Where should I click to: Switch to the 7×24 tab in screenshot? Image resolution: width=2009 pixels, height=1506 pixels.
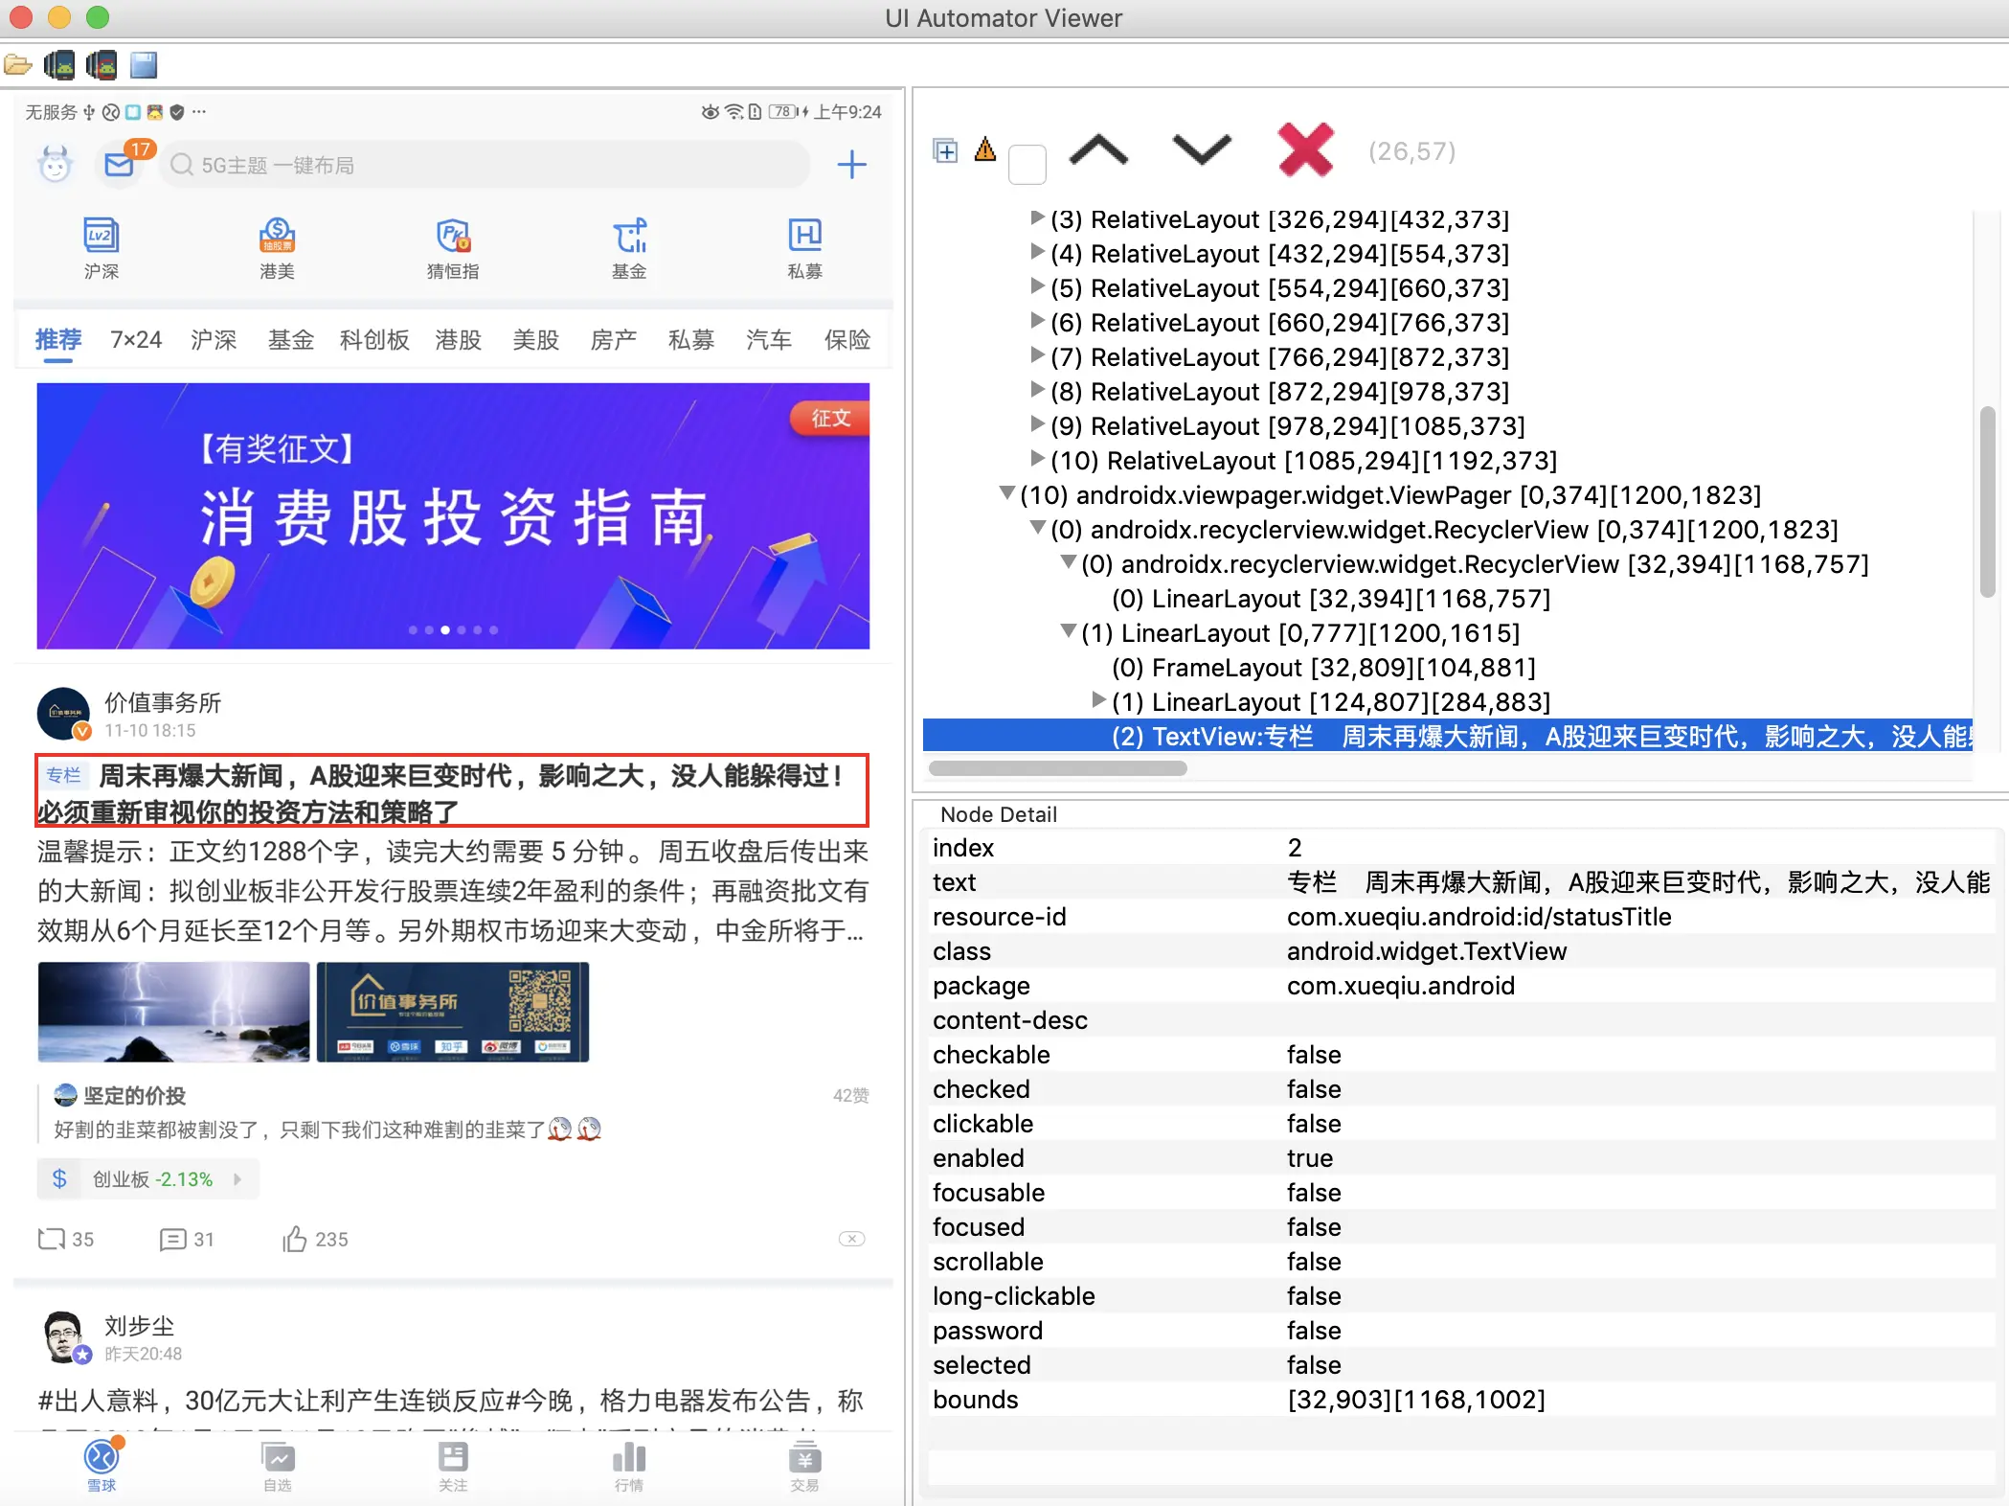(x=134, y=339)
